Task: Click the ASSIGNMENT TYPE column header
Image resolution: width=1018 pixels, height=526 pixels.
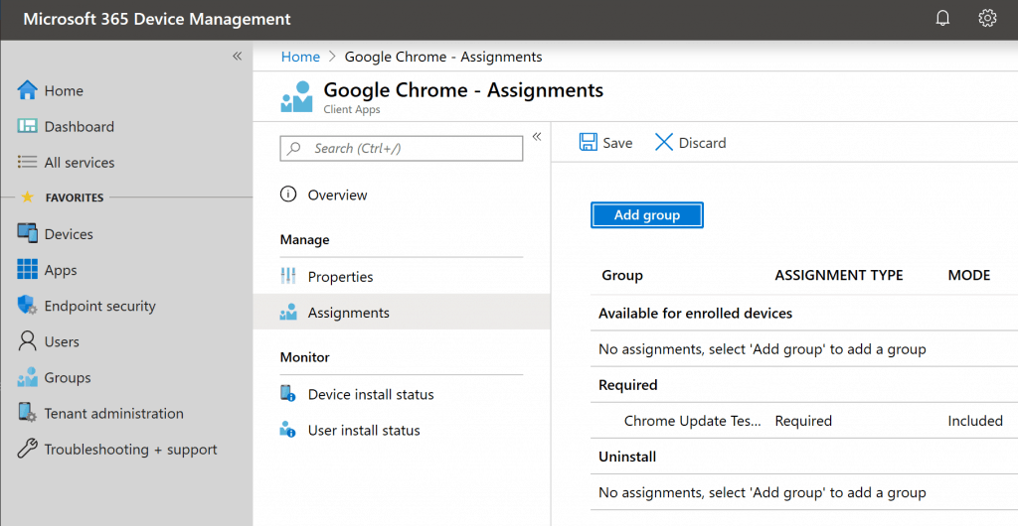Action: 839,275
